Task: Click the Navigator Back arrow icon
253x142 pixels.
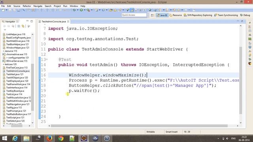Action: 4,26
